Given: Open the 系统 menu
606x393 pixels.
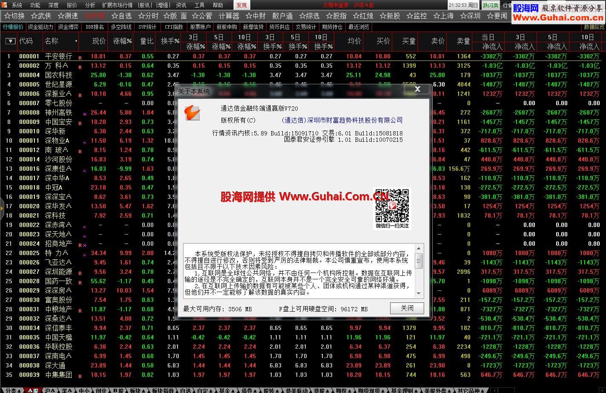Looking at the screenshot, I should point(17,5).
